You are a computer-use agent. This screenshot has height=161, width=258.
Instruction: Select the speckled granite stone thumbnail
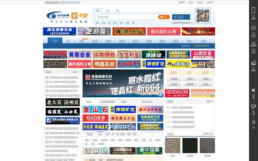coord(173,146)
